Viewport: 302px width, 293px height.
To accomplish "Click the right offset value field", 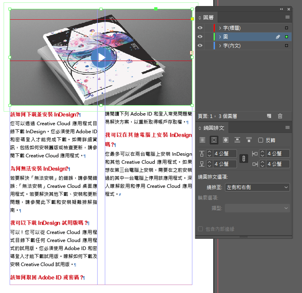I will coord(278,164).
